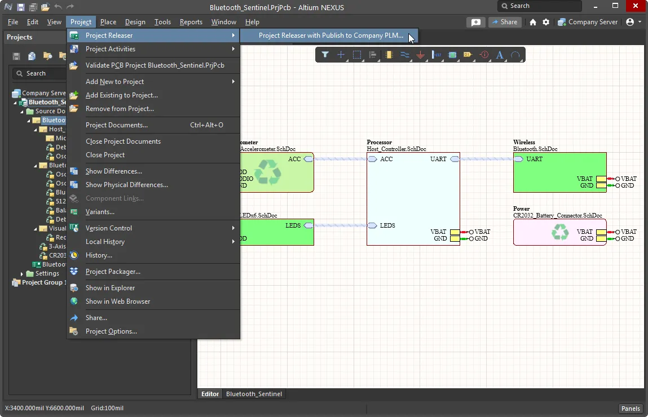Collapse the Host_ sheet node
Image resolution: width=648 pixels, height=417 pixels.
pos(35,130)
